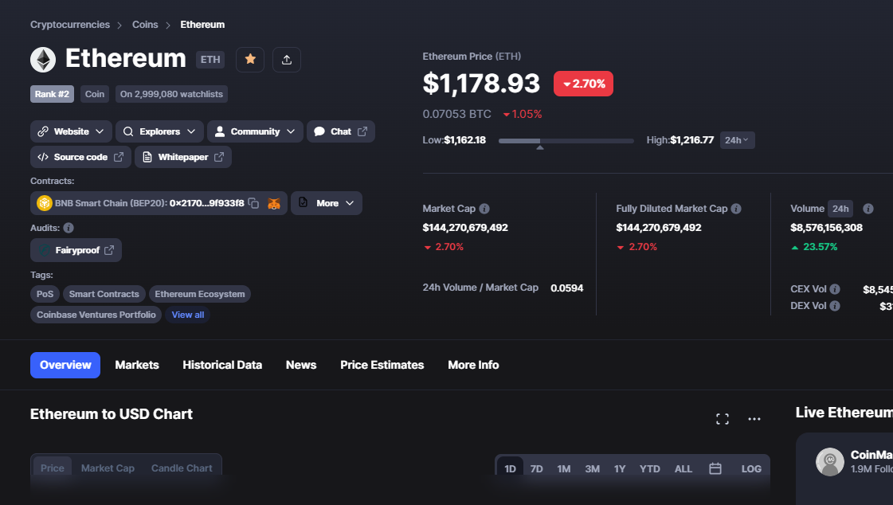Click the Audits info icon
This screenshot has width=893, height=505.
(69, 228)
